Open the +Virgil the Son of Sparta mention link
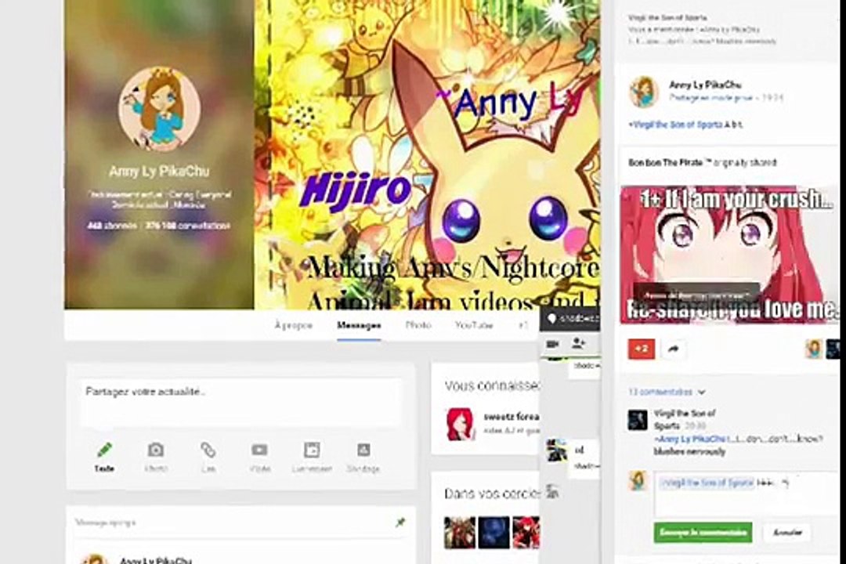This screenshot has height=564, width=846. (675, 124)
